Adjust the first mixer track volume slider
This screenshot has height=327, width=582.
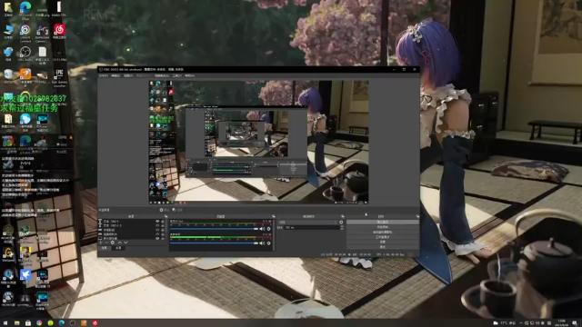point(214,229)
